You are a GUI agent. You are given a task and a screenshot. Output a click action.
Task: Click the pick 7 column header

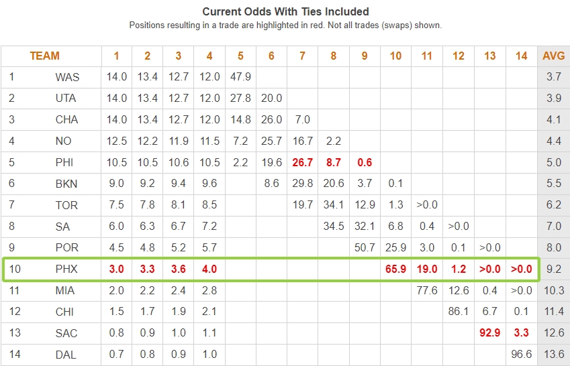coord(302,56)
